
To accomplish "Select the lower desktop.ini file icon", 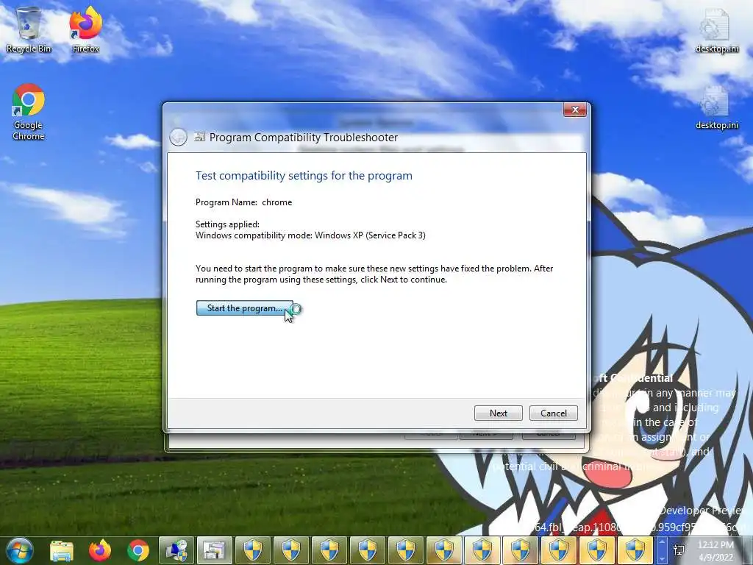I will pyautogui.click(x=716, y=107).
